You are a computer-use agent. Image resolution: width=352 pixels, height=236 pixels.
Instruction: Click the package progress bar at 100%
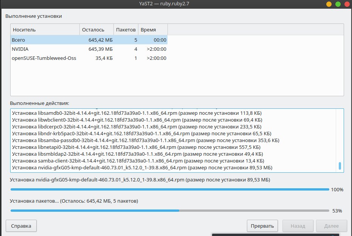(170, 189)
